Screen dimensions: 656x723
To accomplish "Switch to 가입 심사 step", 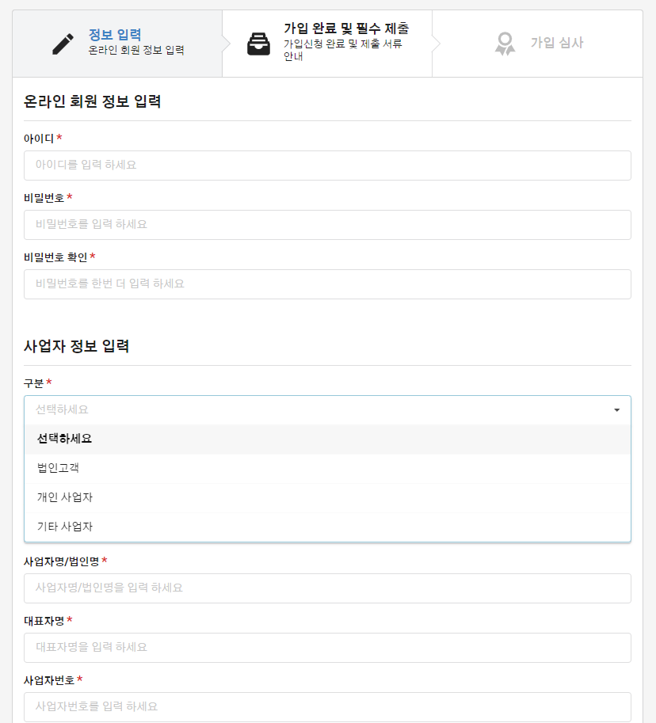I will [x=537, y=44].
